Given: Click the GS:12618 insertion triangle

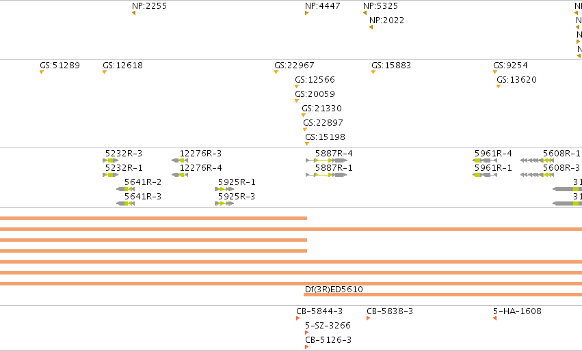Looking at the screenshot, I should coord(105,72).
